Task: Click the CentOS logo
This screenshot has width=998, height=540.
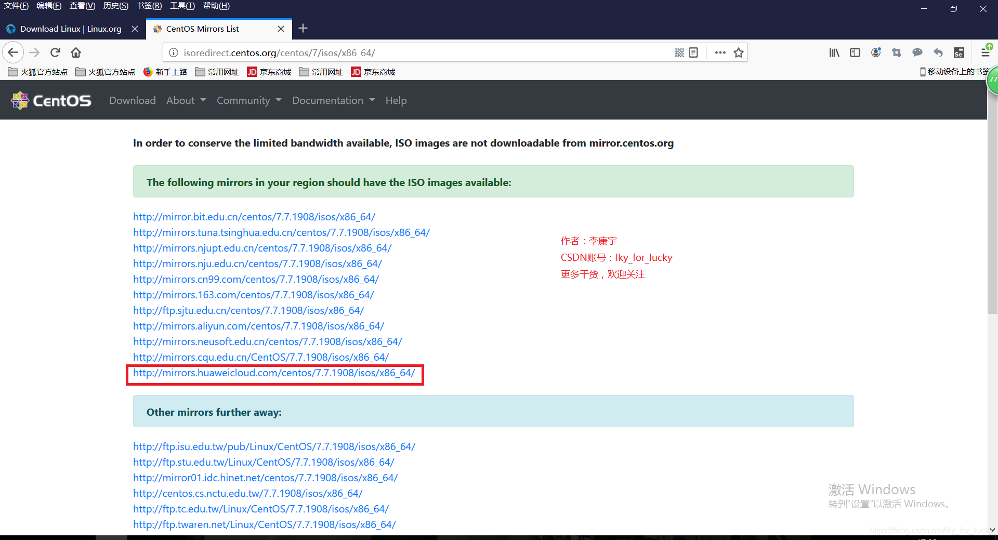Action: tap(51, 100)
